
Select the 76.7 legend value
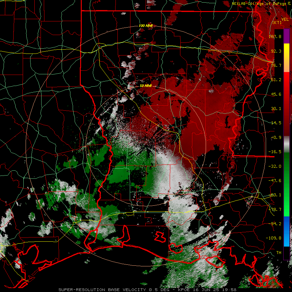click(x=276, y=65)
